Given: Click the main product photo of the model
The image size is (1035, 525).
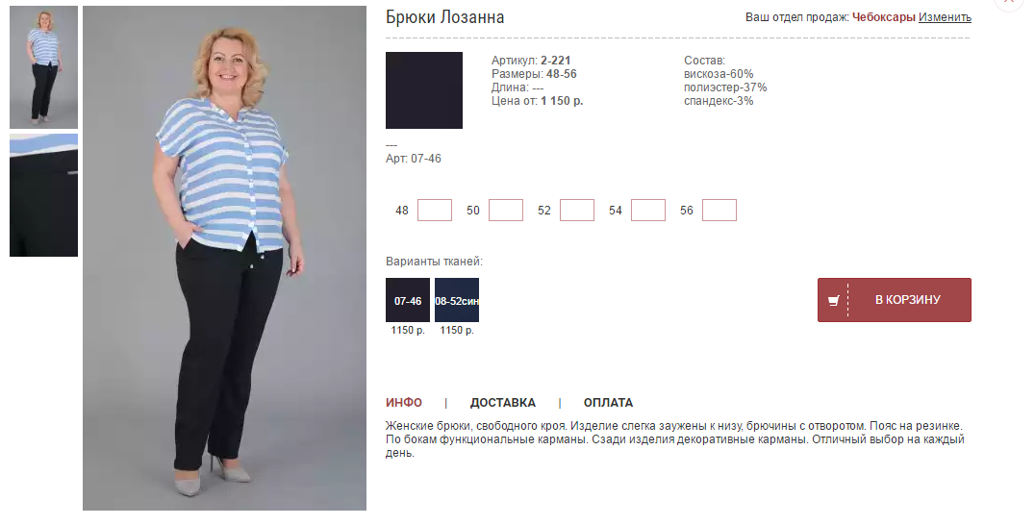Looking at the screenshot, I should tap(224, 259).
